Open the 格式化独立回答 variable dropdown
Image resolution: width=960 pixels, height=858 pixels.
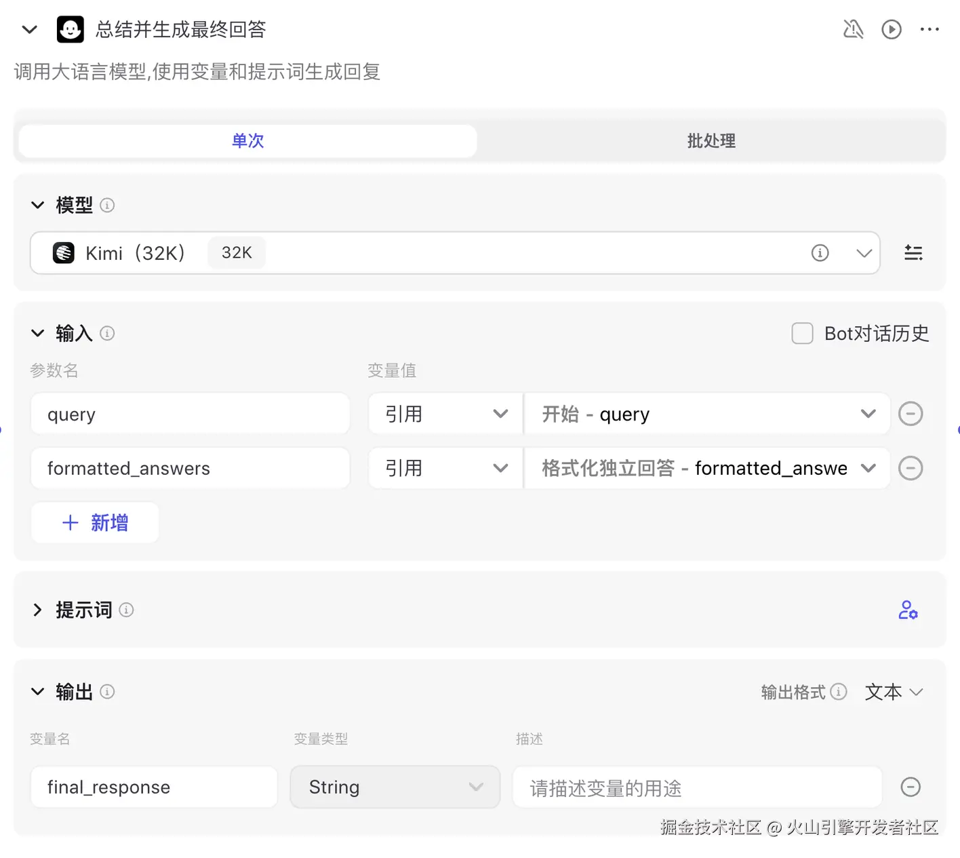click(707, 468)
